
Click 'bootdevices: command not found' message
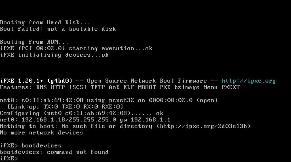(x=54, y=152)
